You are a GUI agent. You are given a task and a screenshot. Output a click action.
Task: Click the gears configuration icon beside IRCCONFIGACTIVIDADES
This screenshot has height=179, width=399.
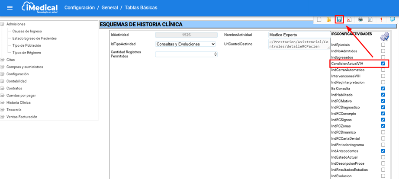[384, 37]
